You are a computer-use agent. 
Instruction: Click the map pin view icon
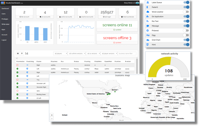click(x=22, y=54)
